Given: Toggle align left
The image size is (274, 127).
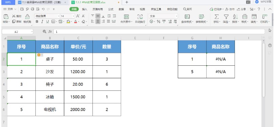Looking at the screenshot, I should click(x=92, y=22).
